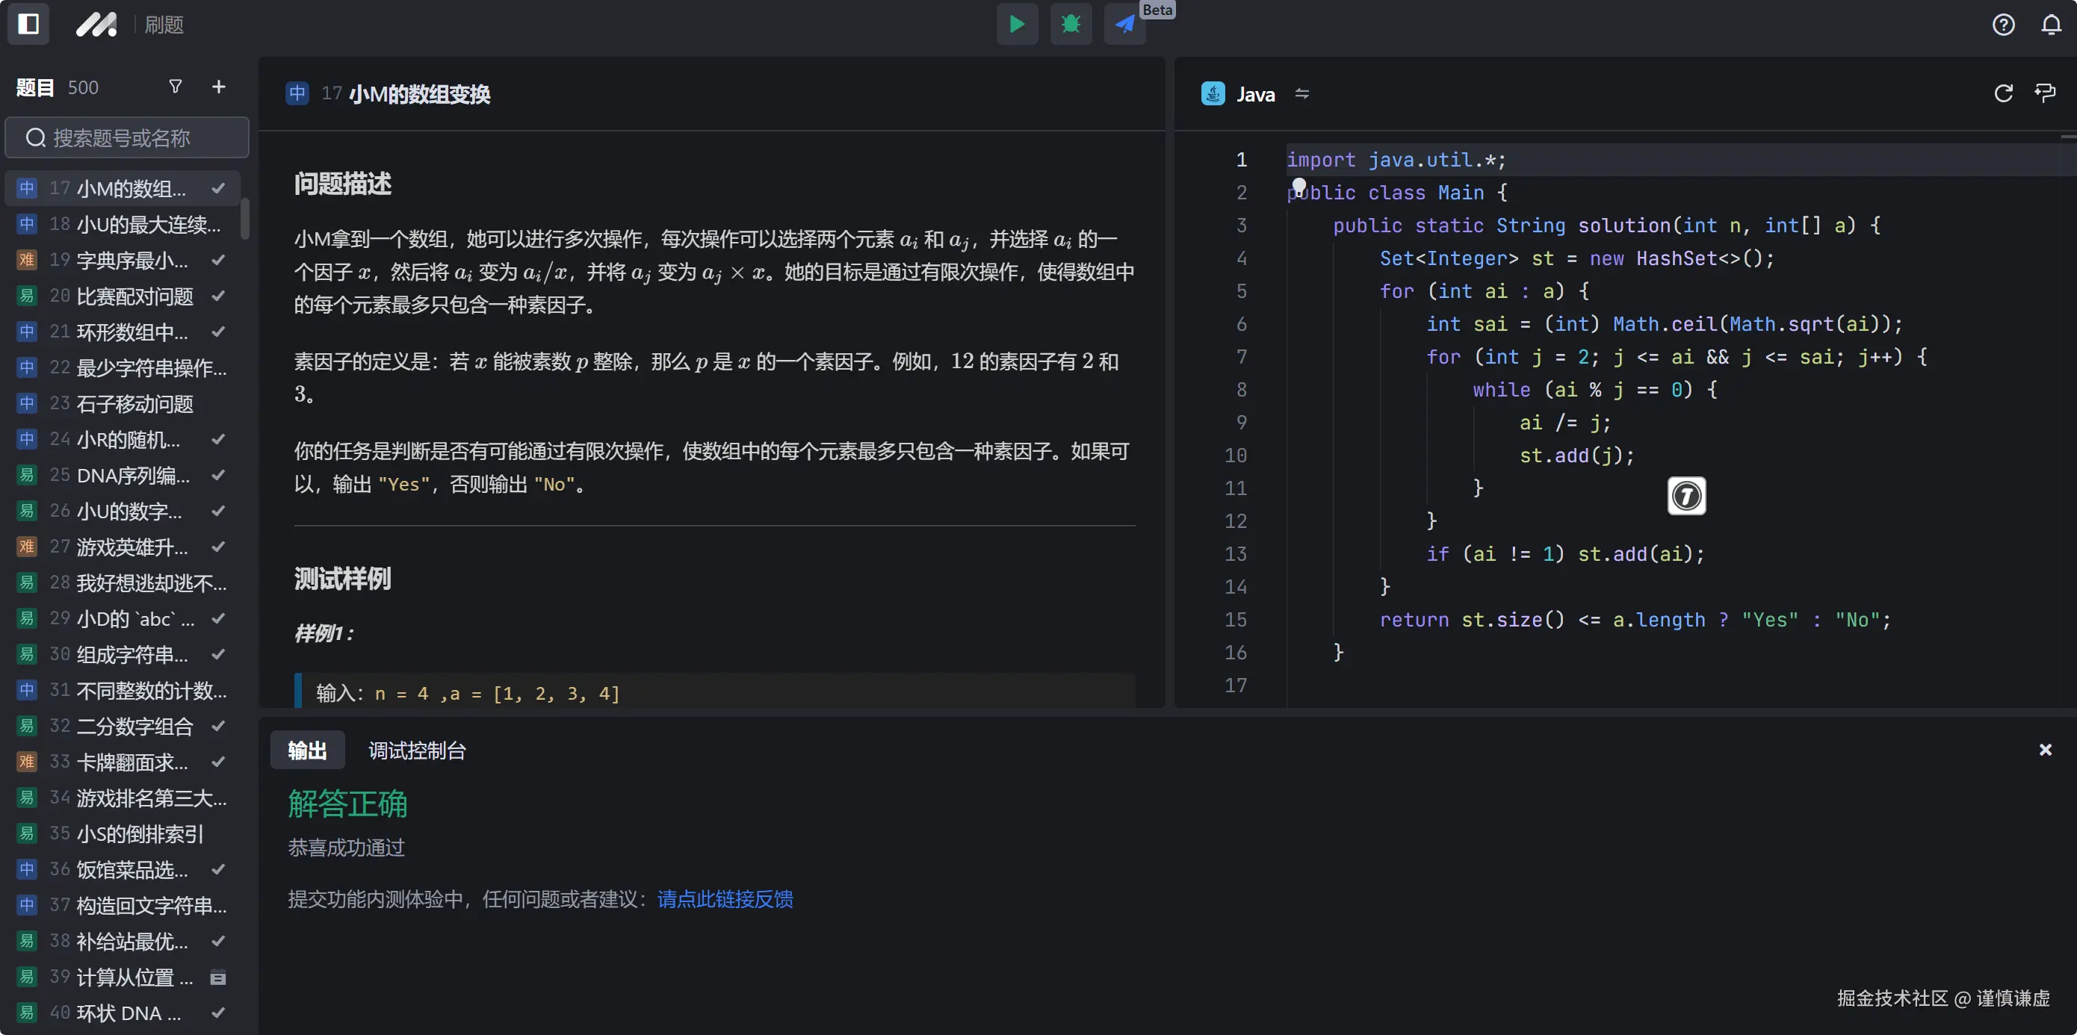
Task: Toggle completion checkmark for 比赛配对问题
Action: coord(218,296)
